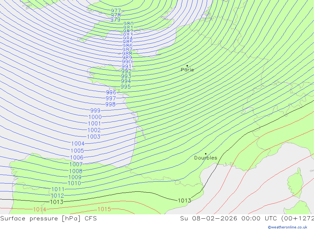
Task: Select the 1011 isobar label
Action: pos(58,189)
